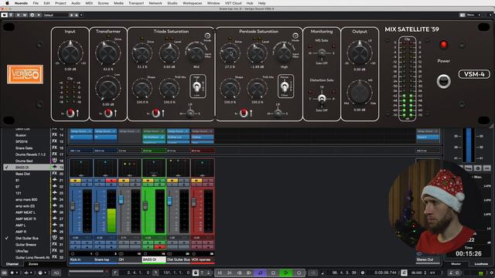This screenshot has height=278, width=495.
Task: Toggle the purple Cycle loop button
Action: [261, 273]
